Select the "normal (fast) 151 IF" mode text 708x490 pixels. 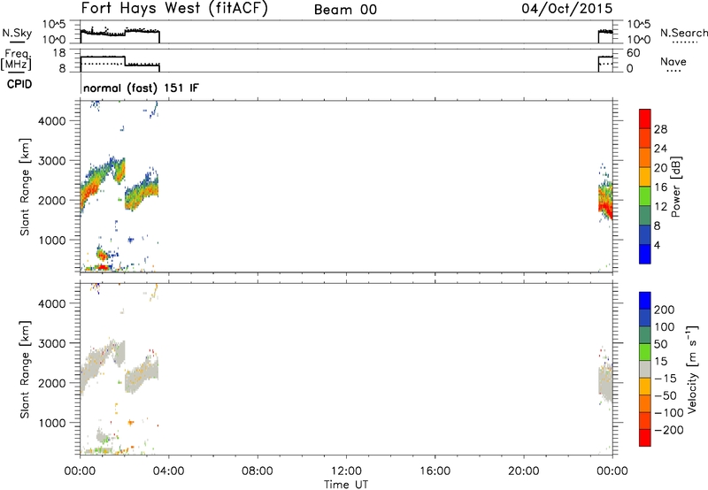(141, 88)
